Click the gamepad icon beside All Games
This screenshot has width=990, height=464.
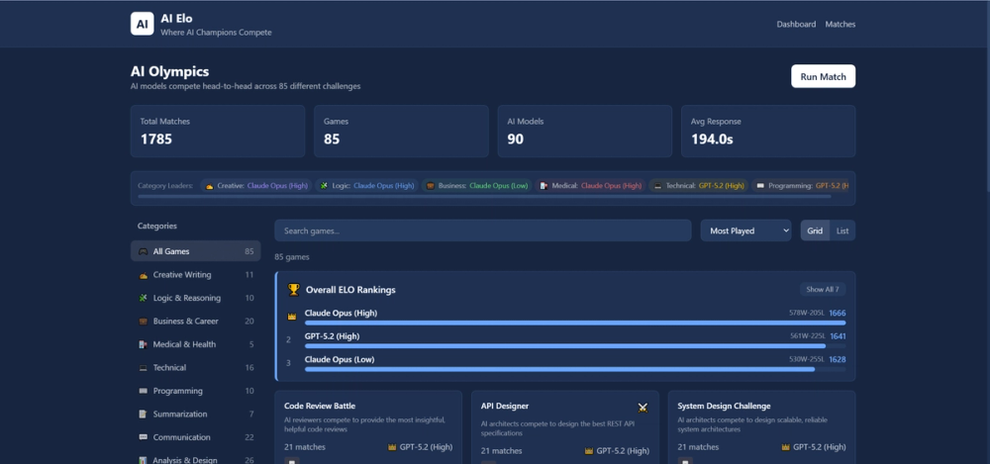(x=143, y=251)
